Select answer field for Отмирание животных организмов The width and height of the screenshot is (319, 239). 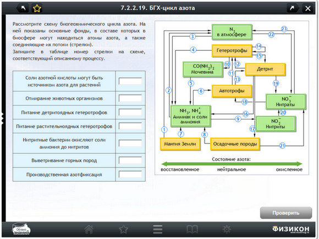point(130,98)
